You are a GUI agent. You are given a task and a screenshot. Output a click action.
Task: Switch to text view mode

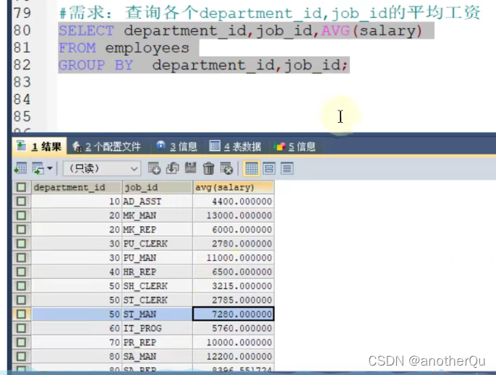(x=287, y=168)
